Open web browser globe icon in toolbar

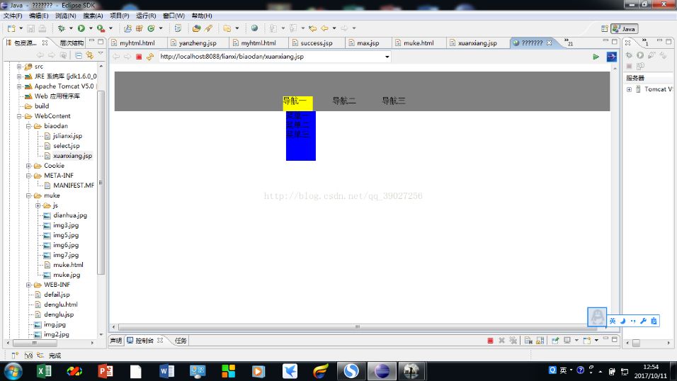tap(254, 28)
